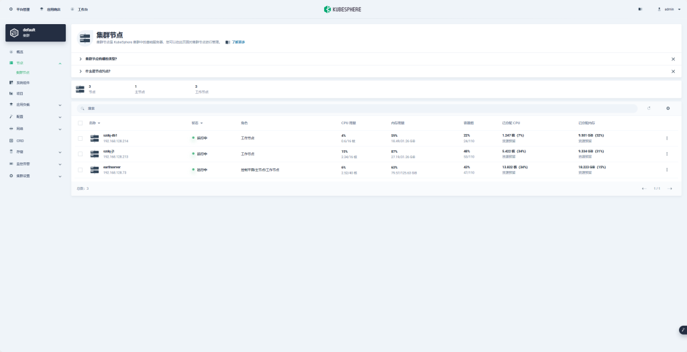Go to next page using right arrow
Screen dimensions: 687x352
click(x=670, y=188)
